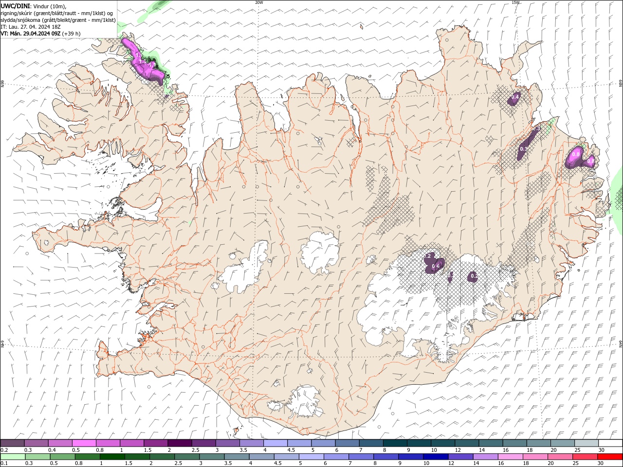
Task: Select the grey-green 3 swatch in lower legend
Action: [212, 457]
